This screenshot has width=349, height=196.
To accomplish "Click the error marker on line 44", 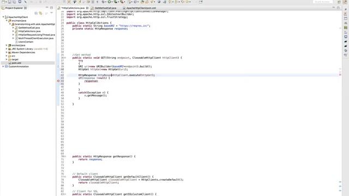I will (58, 81).
